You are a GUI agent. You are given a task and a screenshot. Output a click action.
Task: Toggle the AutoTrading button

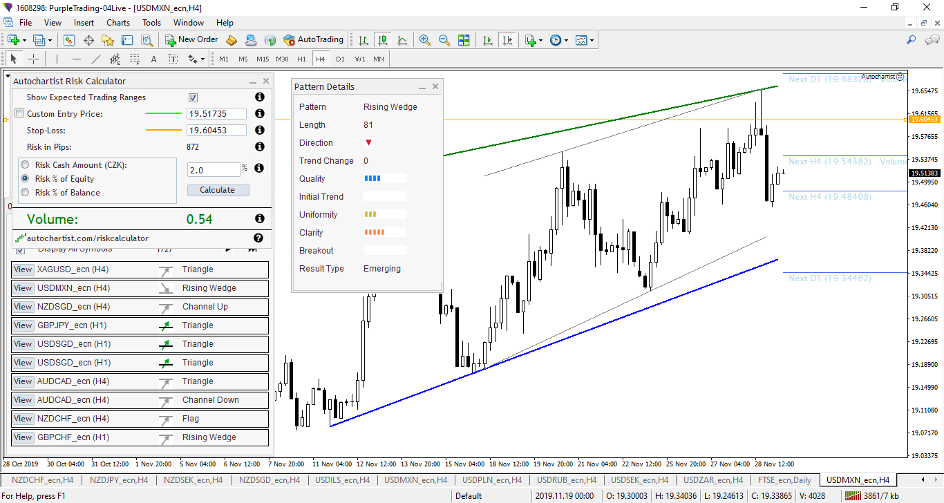313,40
